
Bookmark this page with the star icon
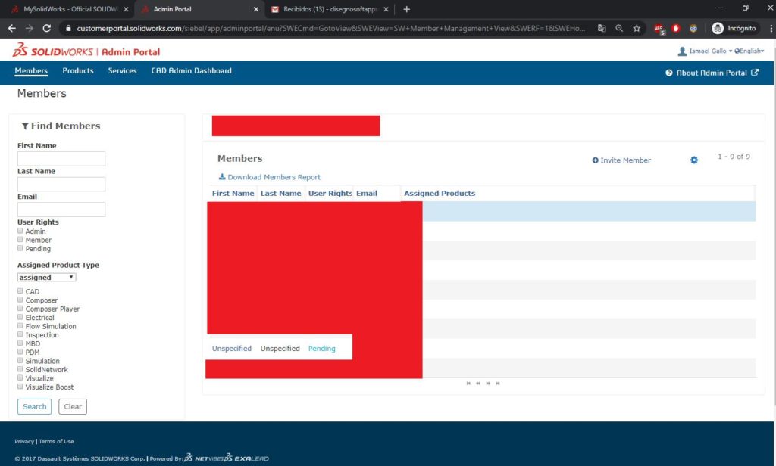point(637,28)
